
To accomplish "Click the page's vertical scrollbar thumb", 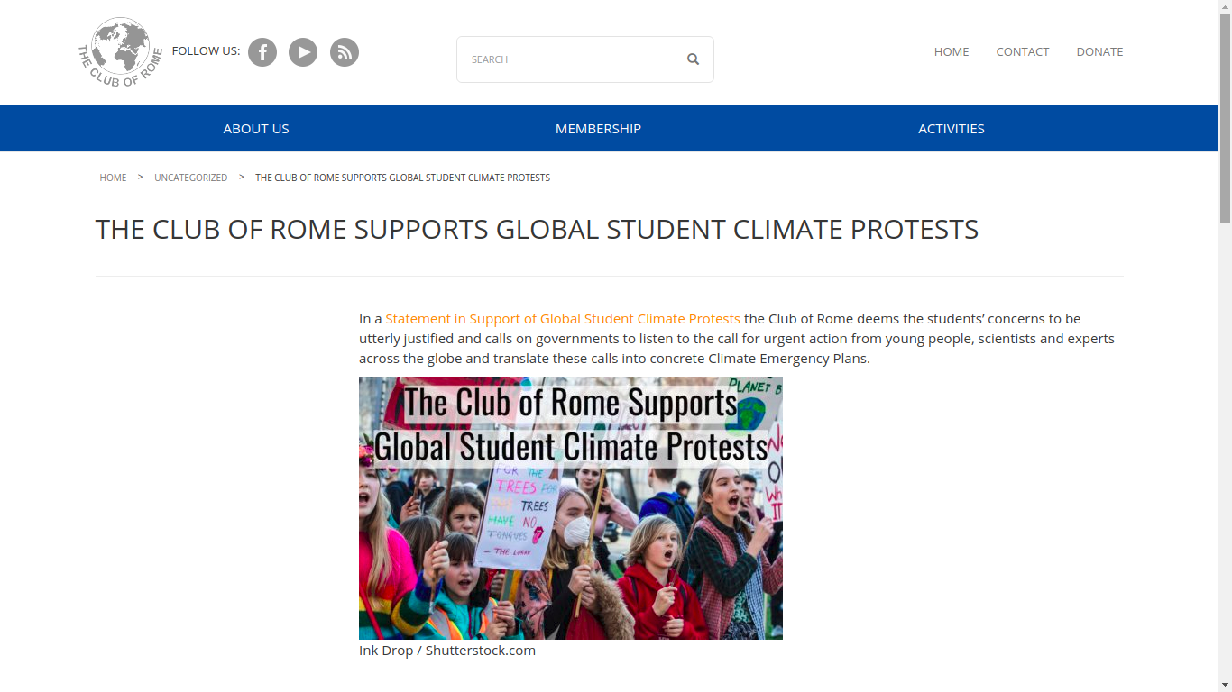I will 1225,113.
